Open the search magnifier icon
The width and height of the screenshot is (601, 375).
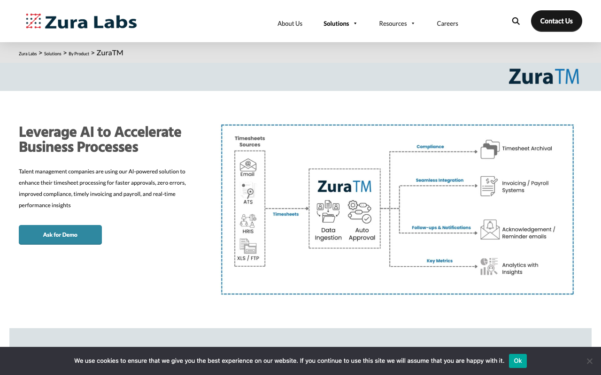pos(516,21)
